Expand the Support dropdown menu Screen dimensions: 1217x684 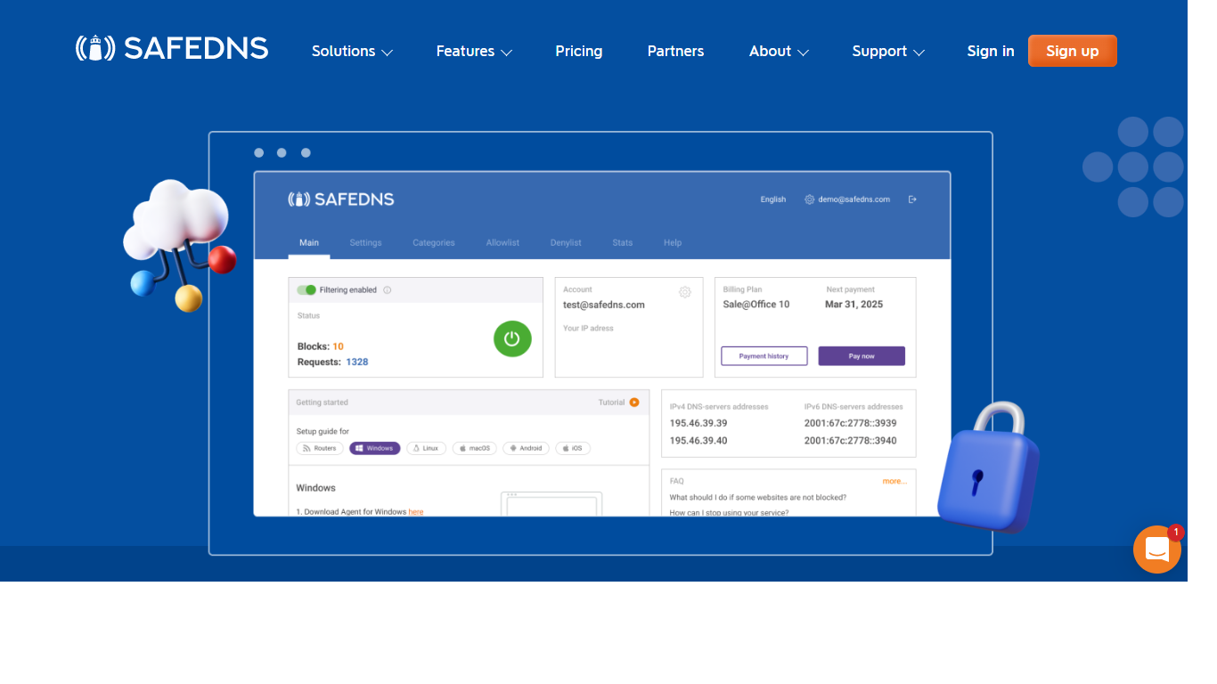[888, 52]
